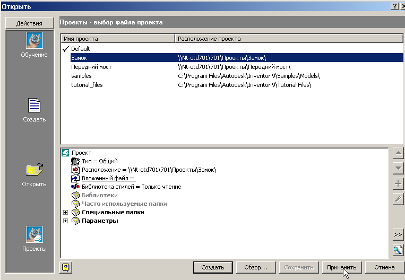Click the pencil edit button

coord(398,199)
